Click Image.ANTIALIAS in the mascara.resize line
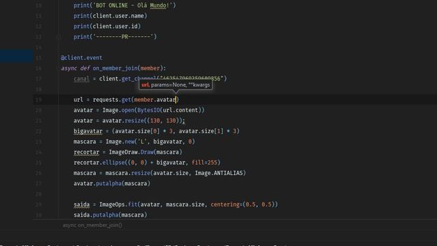This screenshot has width=437, height=246. click(218, 173)
